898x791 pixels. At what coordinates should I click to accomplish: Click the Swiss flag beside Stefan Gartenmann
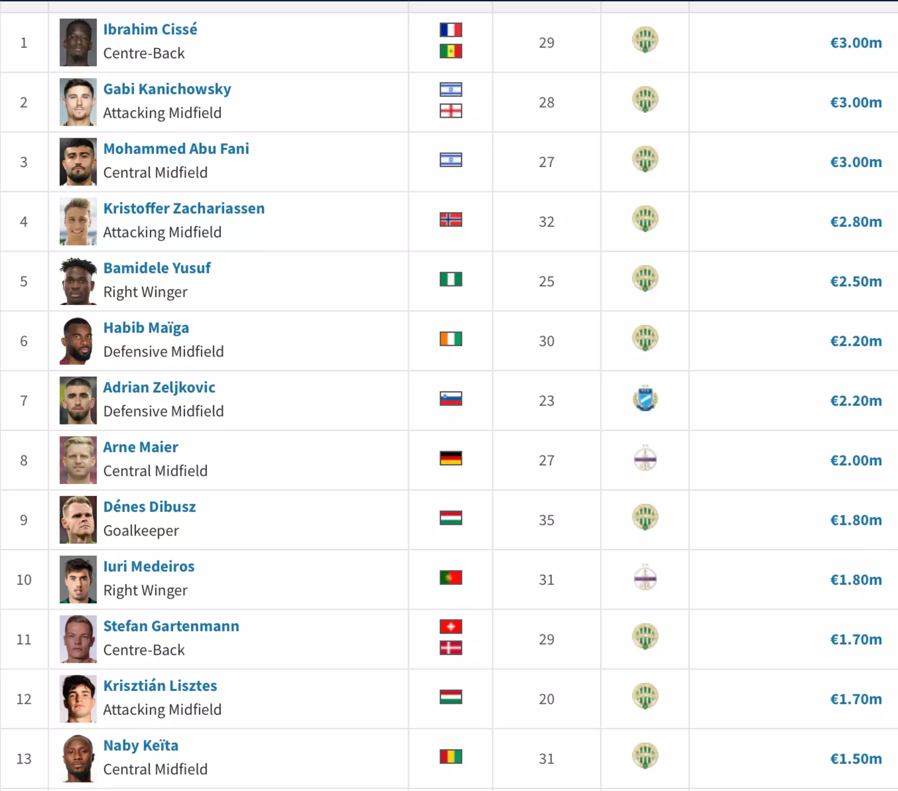[x=451, y=627]
